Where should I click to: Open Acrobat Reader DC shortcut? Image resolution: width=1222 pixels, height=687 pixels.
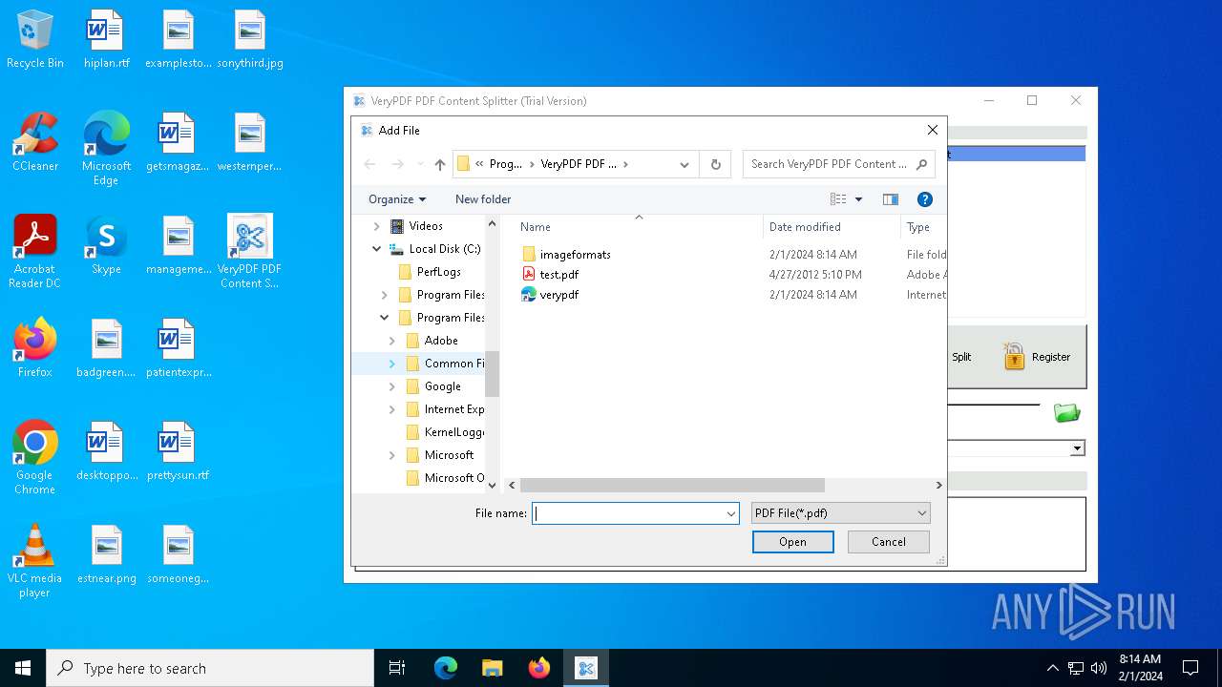tap(35, 253)
